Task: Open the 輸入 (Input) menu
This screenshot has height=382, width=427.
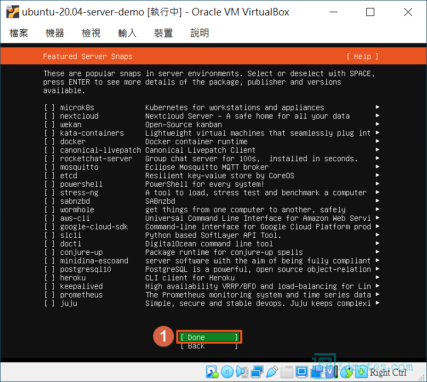Action: tap(127, 33)
